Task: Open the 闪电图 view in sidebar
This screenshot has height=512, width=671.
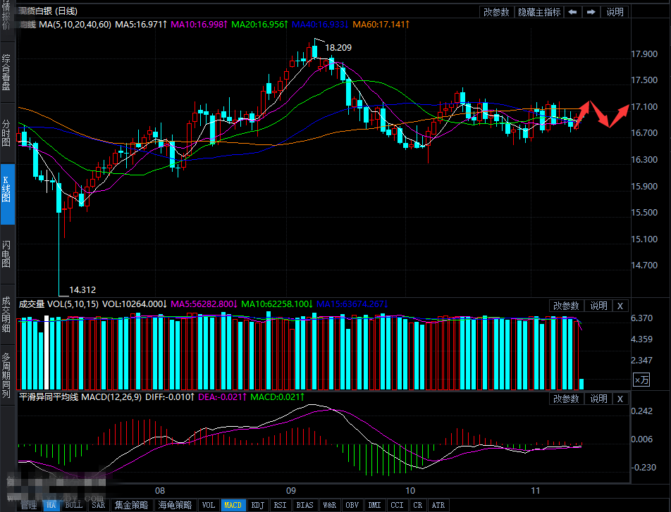Action: pyautogui.click(x=7, y=254)
